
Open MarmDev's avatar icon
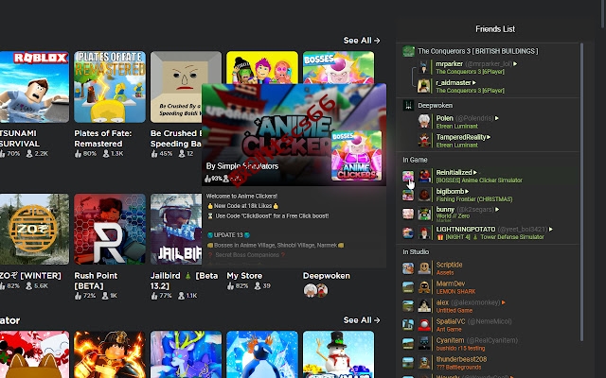point(424,287)
